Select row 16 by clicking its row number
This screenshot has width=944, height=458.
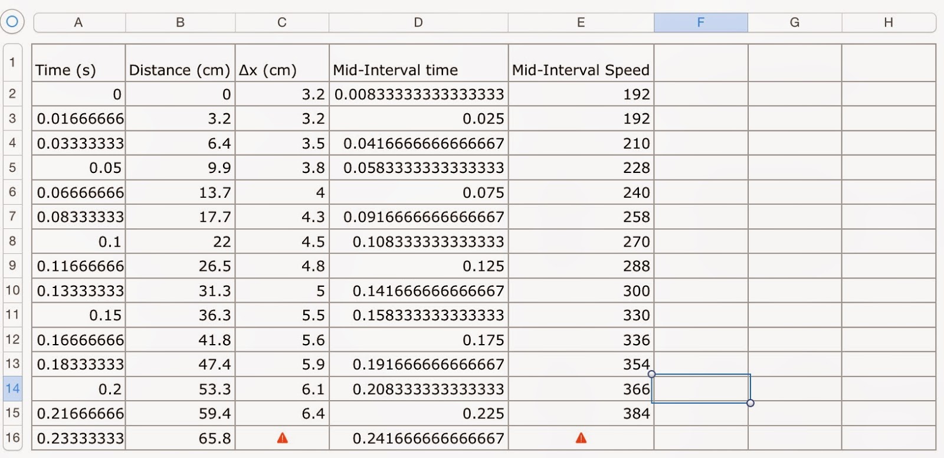12,438
